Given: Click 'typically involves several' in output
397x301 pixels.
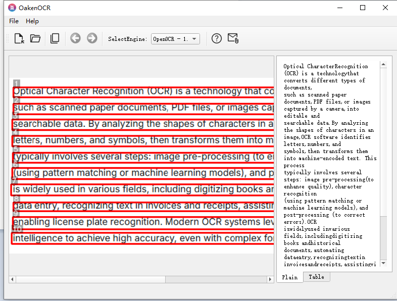Looking at the screenshot, I should pyautogui.click(x=322, y=172).
